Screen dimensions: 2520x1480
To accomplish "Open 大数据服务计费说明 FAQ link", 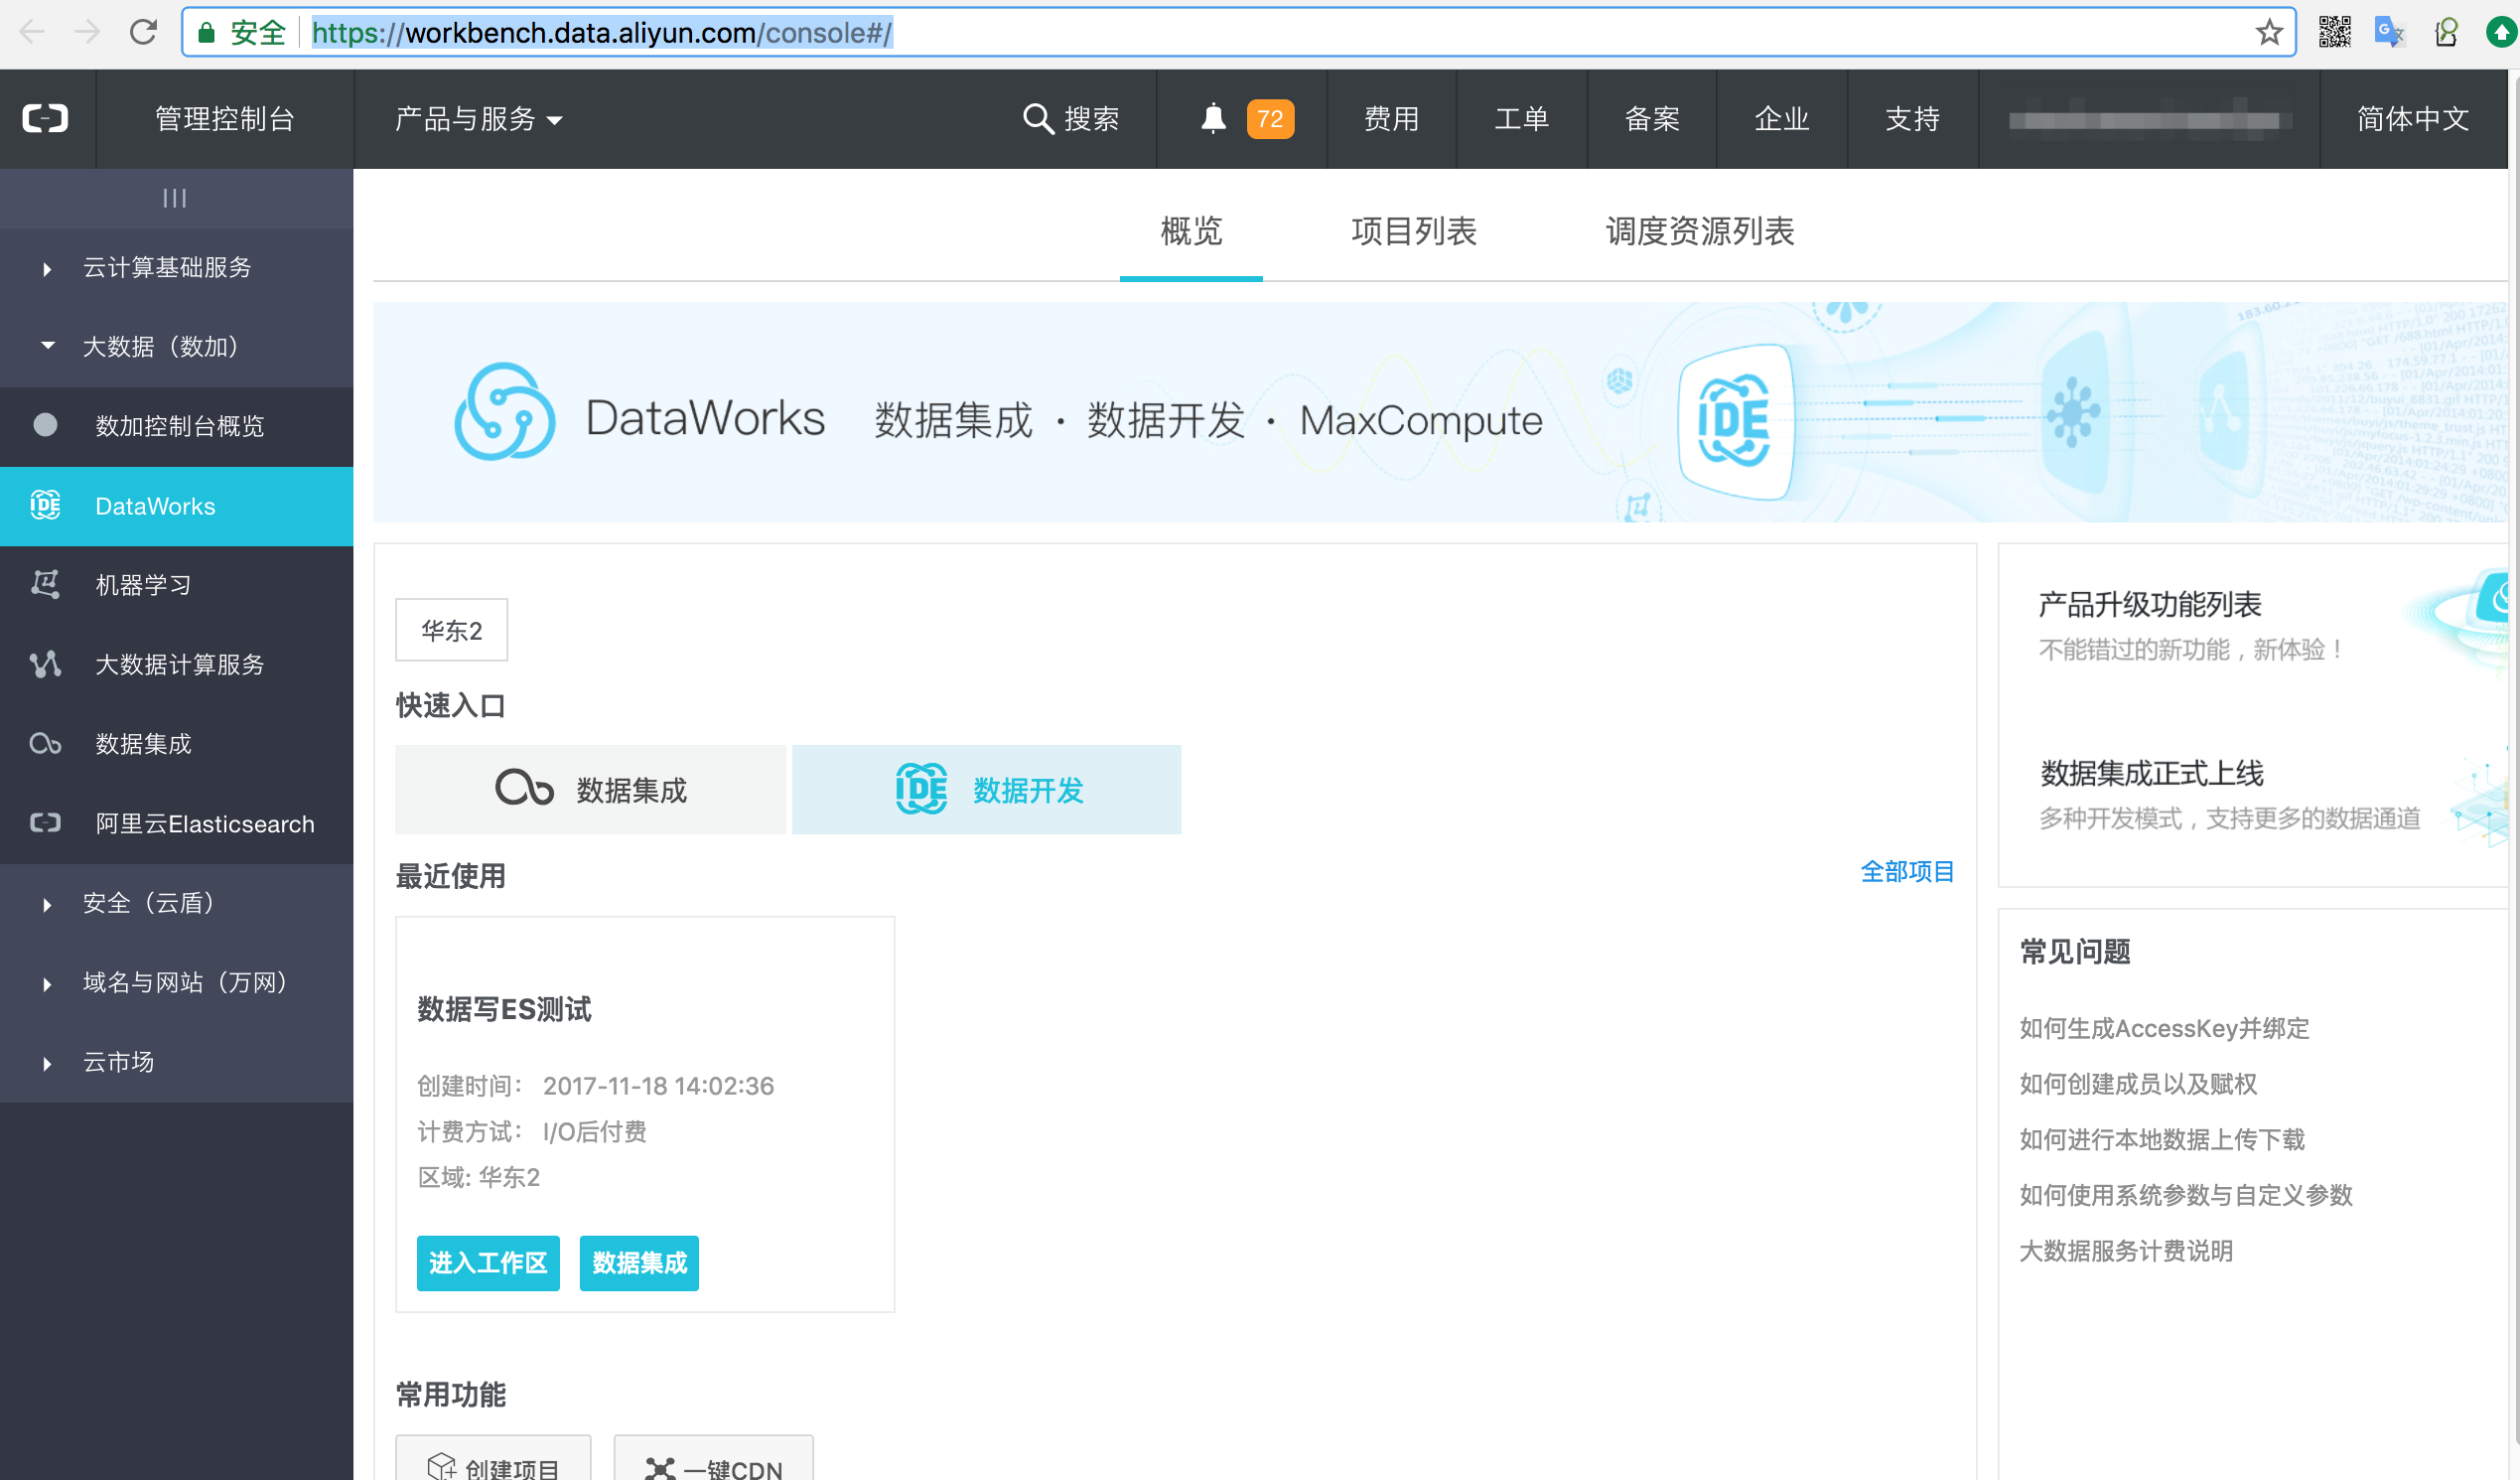I will pos(2126,1251).
